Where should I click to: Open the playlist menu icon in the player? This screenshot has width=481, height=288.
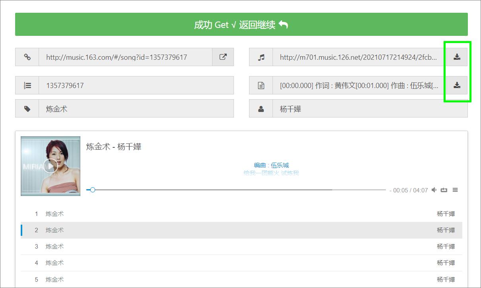tap(455, 190)
